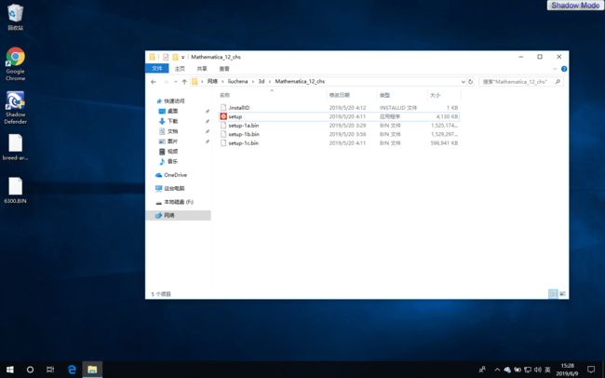
Task: Open the network icon in the system tray
Action: 528,370
